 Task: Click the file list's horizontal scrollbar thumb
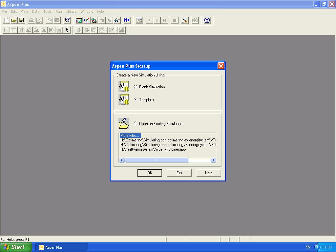pyautogui.click(x=157, y=160)
